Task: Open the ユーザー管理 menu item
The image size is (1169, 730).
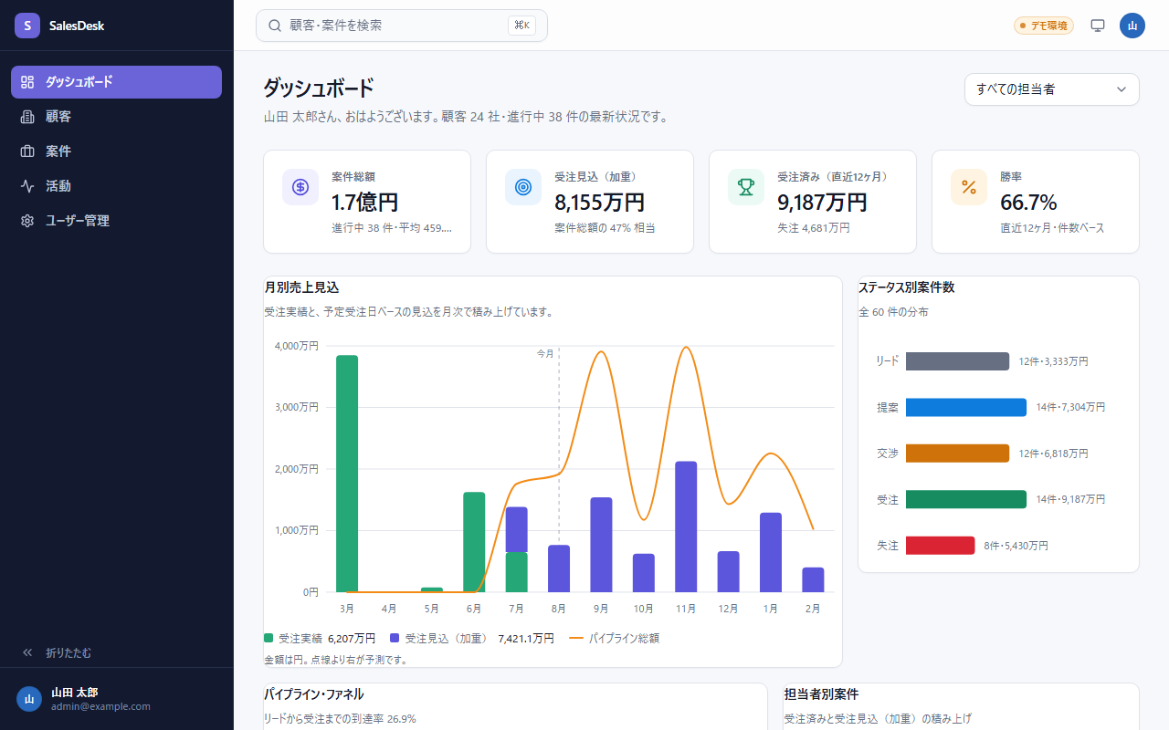Action: pos(116,221)
